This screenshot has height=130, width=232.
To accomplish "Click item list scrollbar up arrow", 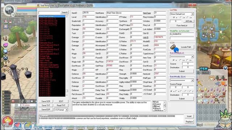I will click(67, 17).
